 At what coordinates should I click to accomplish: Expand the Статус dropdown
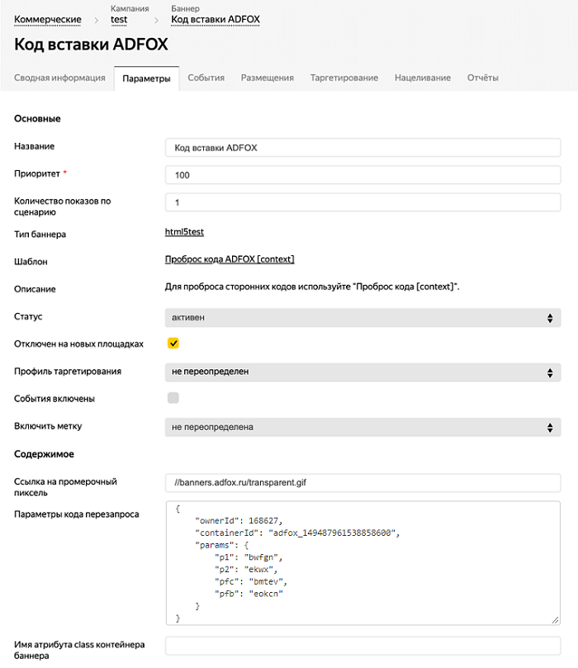362,317
